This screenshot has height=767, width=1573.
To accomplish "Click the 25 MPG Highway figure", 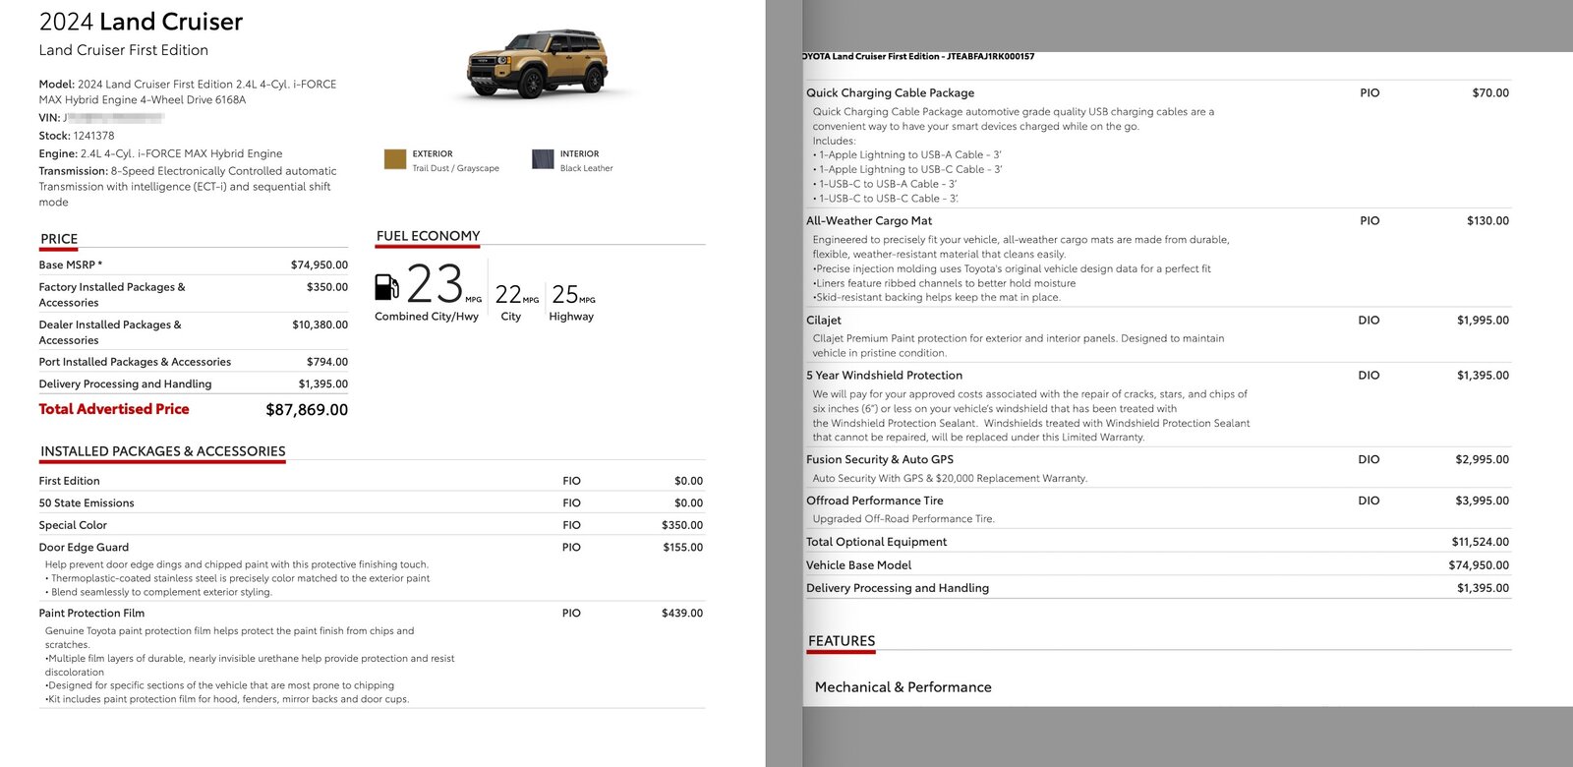I will [573, 294].
